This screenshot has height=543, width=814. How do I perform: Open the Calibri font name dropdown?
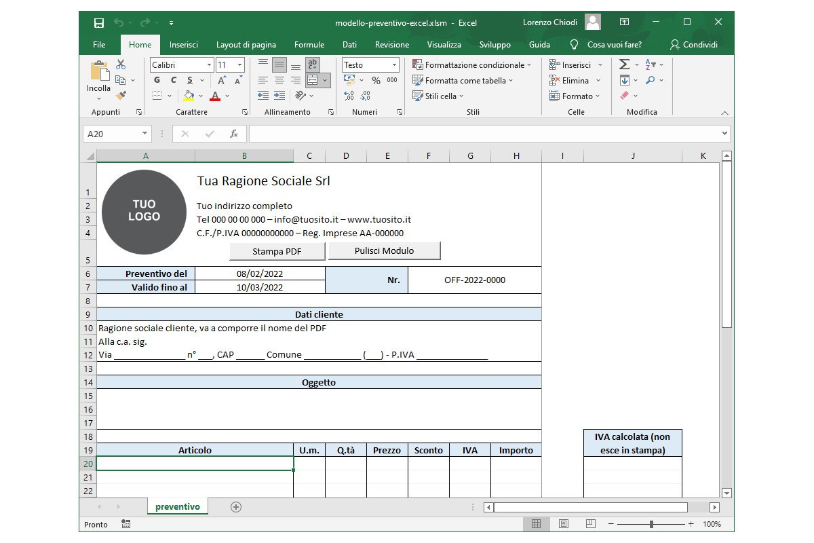tap(207, 64)
